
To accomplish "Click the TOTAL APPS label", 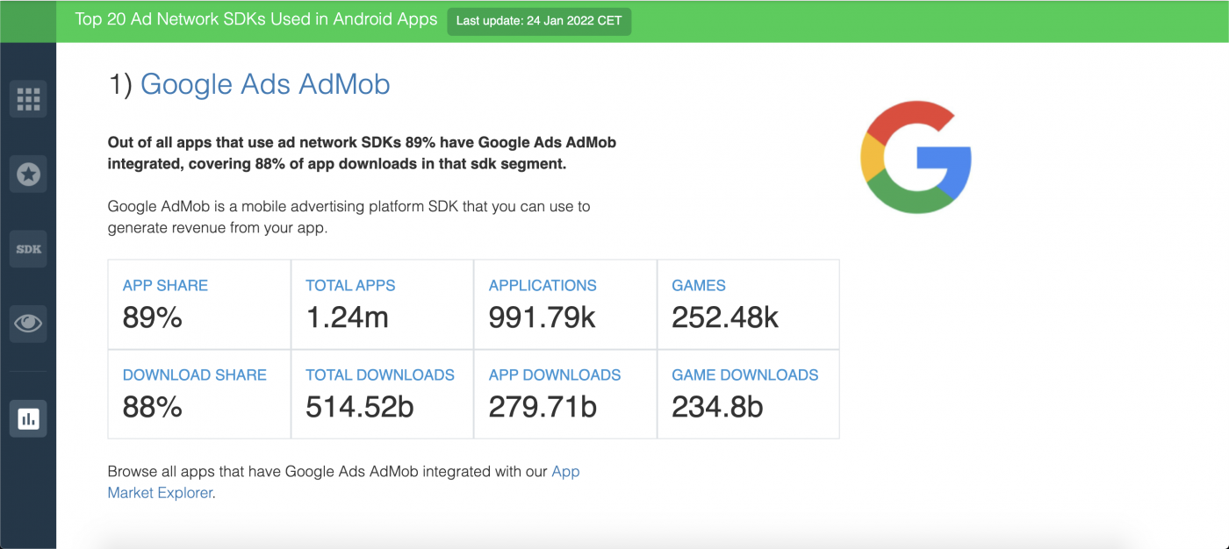I will (x=350, y=285).
